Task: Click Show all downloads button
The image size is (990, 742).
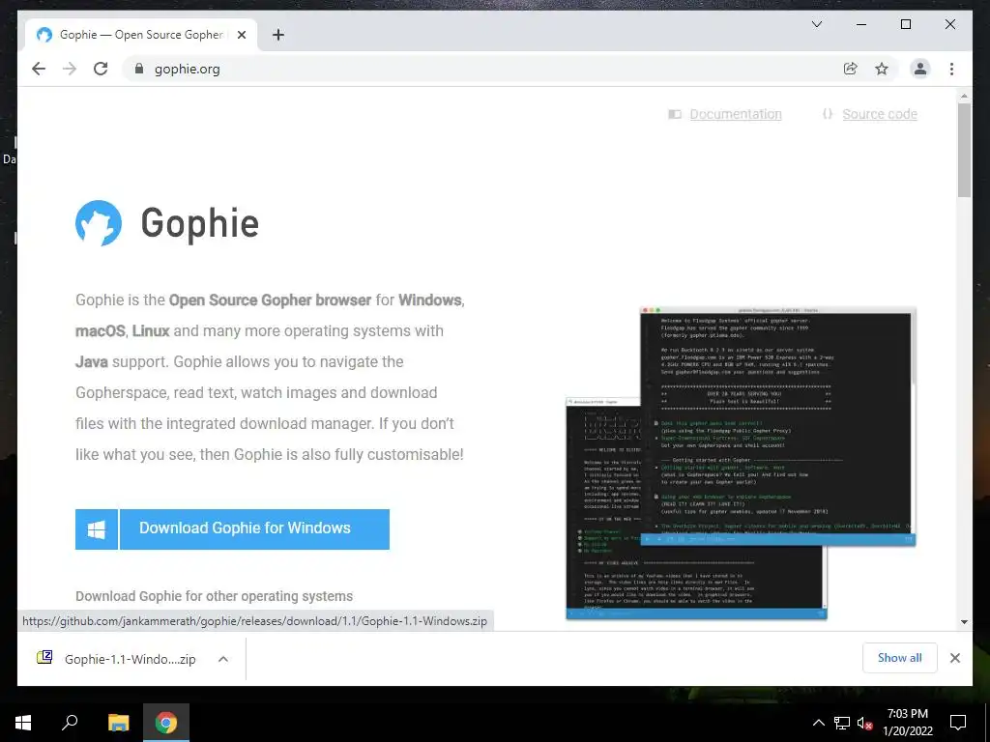Action: [900, 658]
